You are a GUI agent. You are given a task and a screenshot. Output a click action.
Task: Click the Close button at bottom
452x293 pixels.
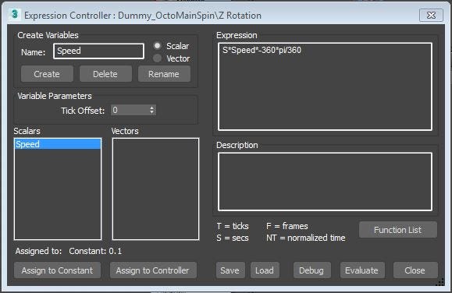[415, 270]
